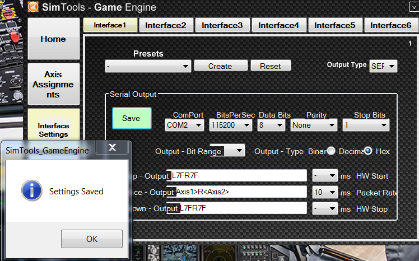The height and width of the screenshot is (261, 419).
Task: Click shutdown output field beside HW Stop
Action: coord(236,208)
